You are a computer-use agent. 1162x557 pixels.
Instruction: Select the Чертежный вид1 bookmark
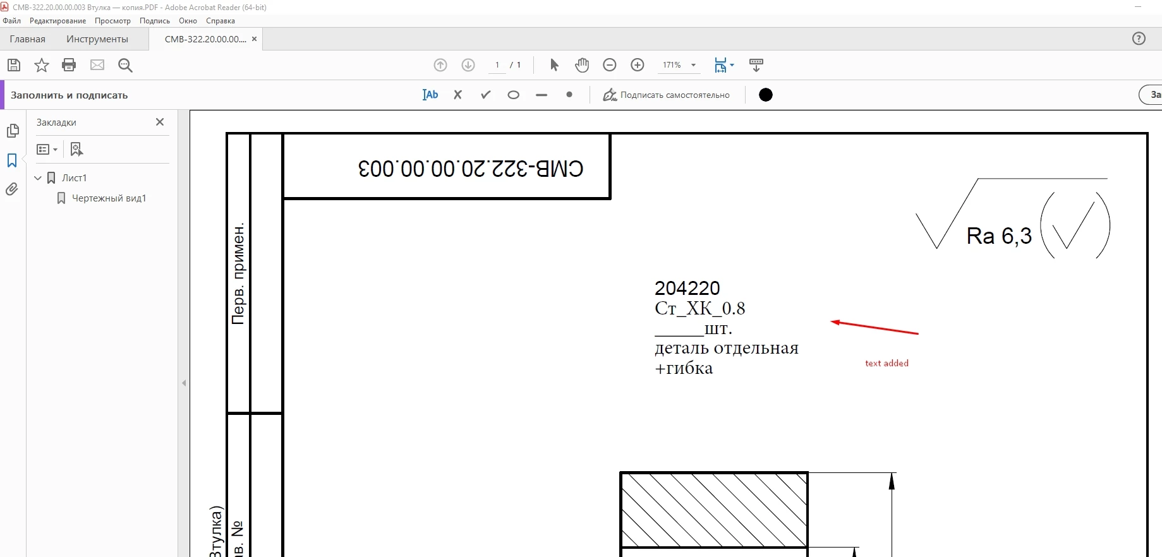(x=109, y=198)
